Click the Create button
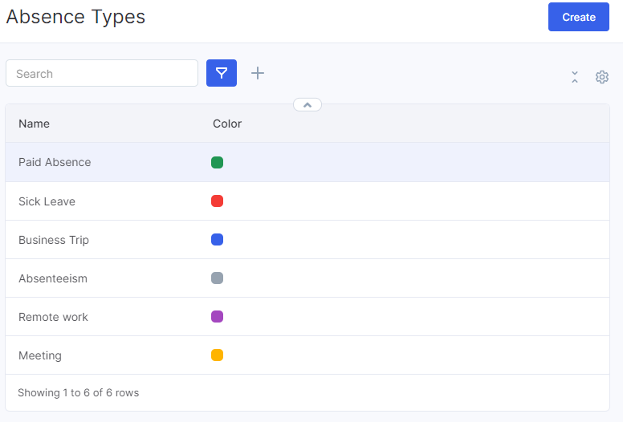Viewport: 623px width, 422px height. [x=579, y=17]
